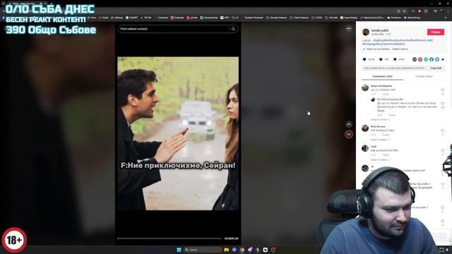Open the Twitch Features bookmarks folder

[299, 18]
